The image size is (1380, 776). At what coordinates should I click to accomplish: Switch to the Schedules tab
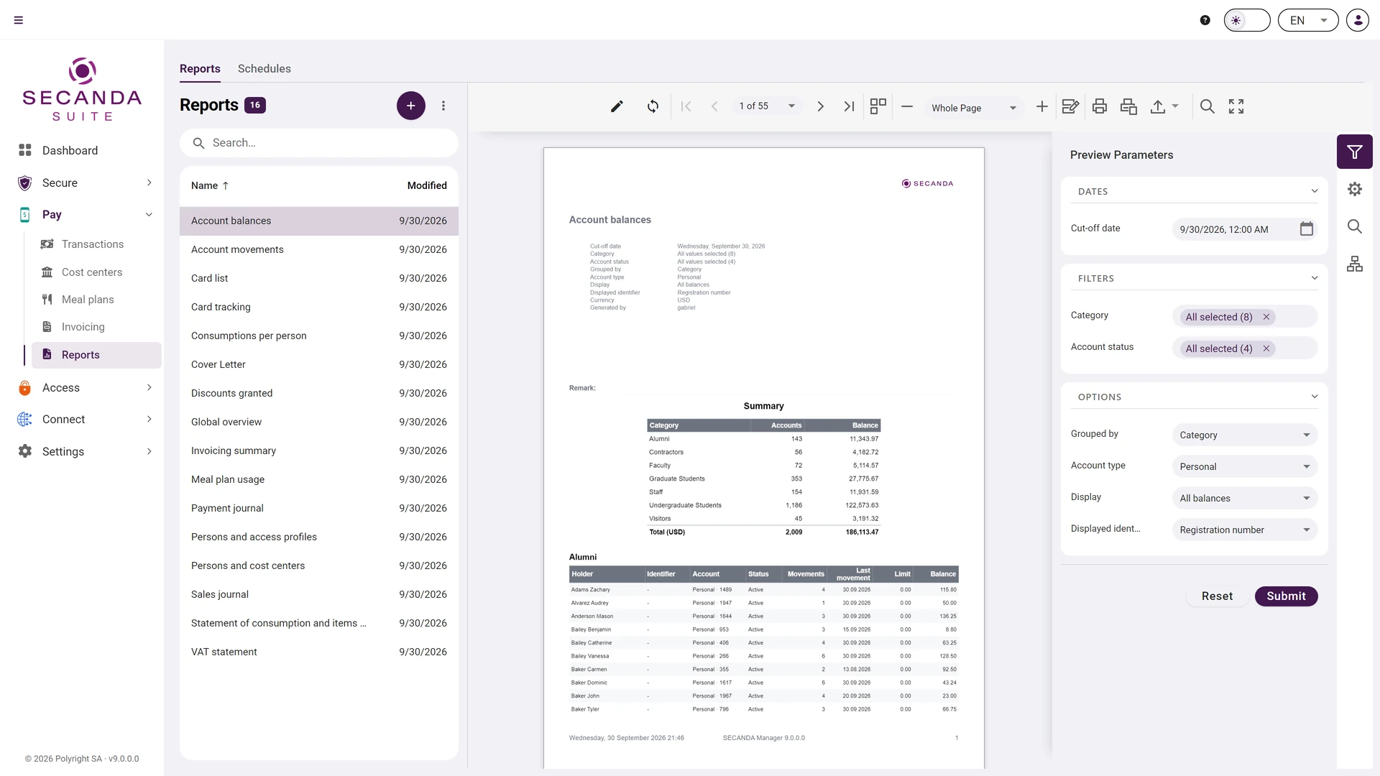tap(264, 68)
